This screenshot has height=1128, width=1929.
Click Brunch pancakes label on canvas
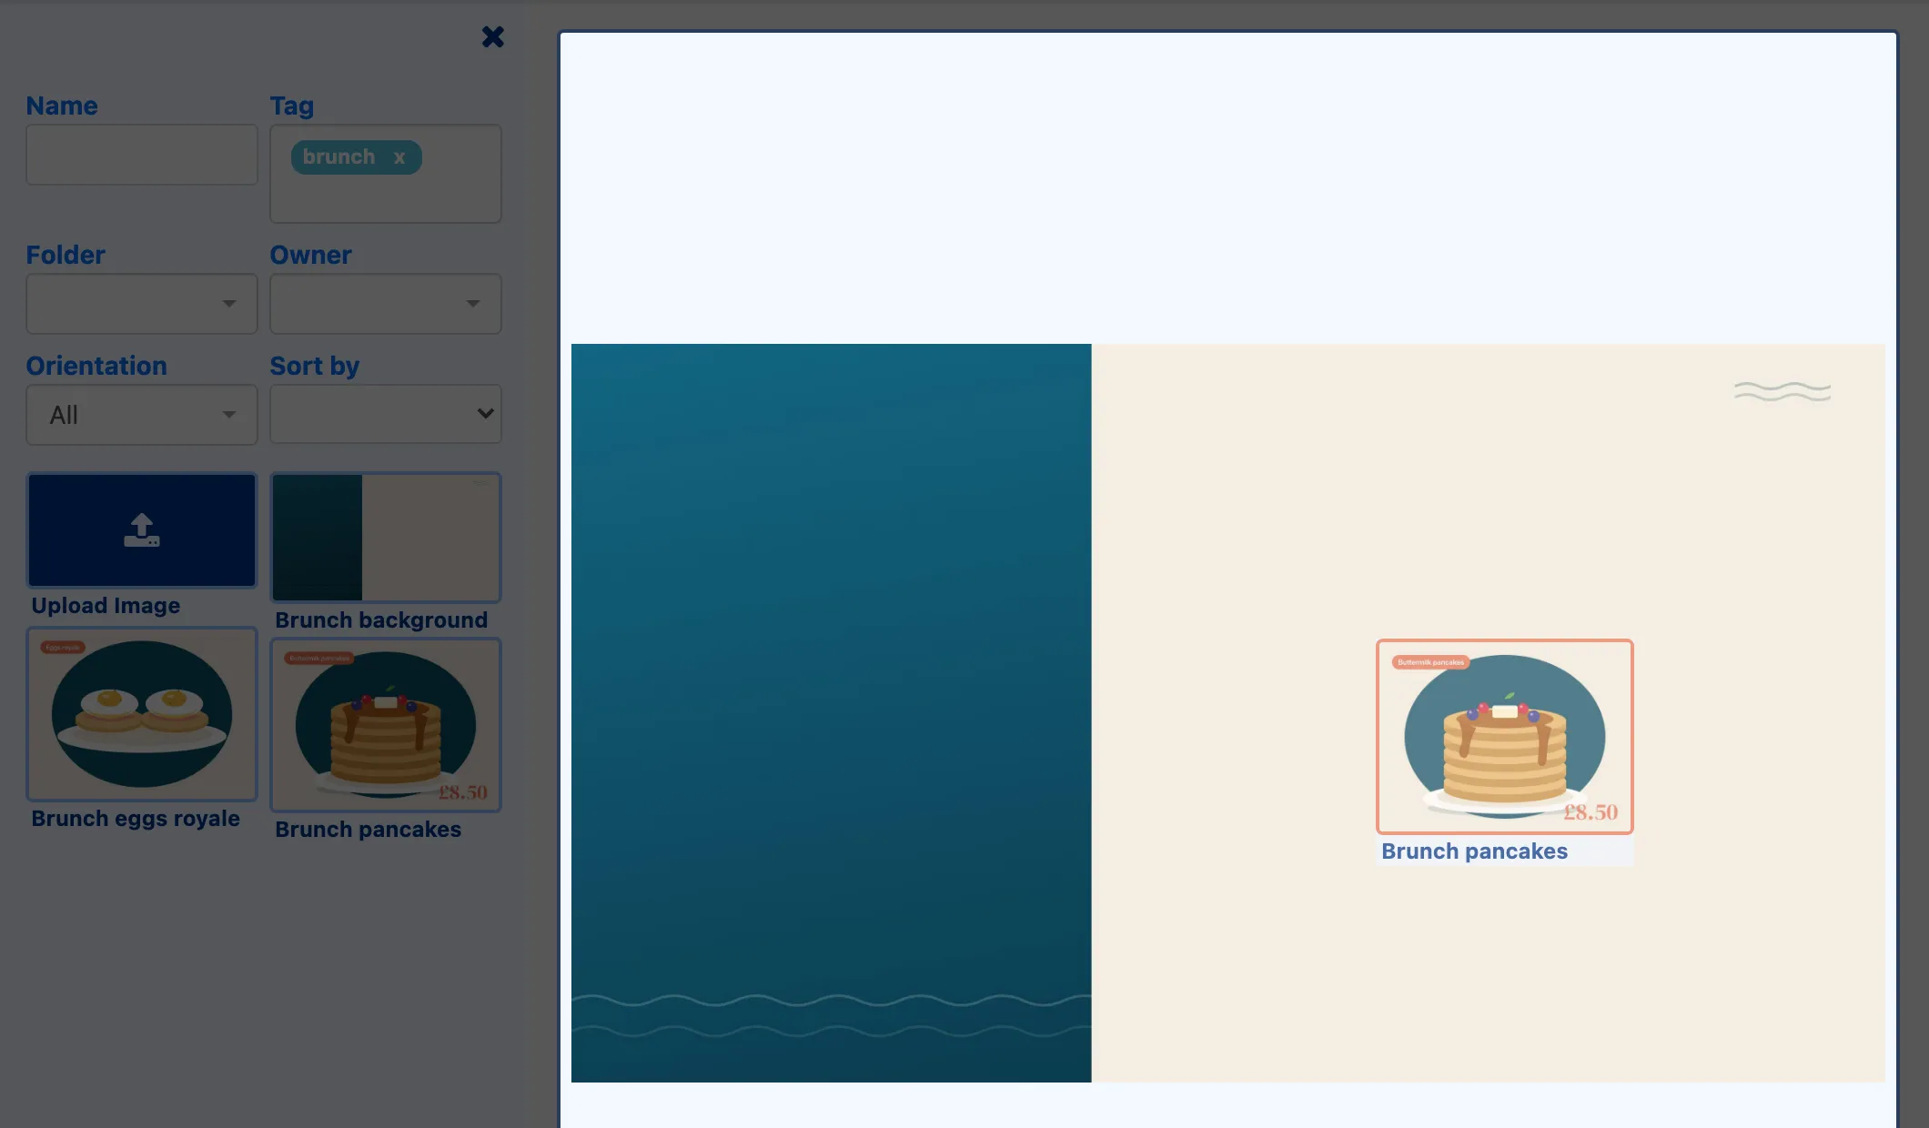tap(1474, 851)
